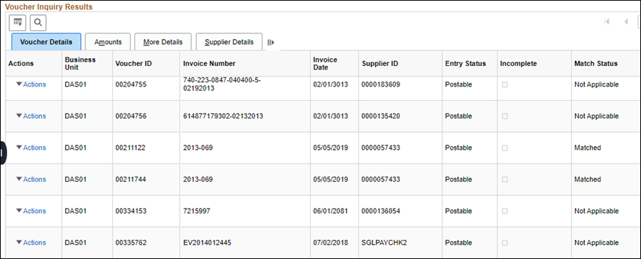Expand Actions dropdown arrow for voucher 00334153
The height and width of the screenshot is (259, 641).
(x=18, y=211)
